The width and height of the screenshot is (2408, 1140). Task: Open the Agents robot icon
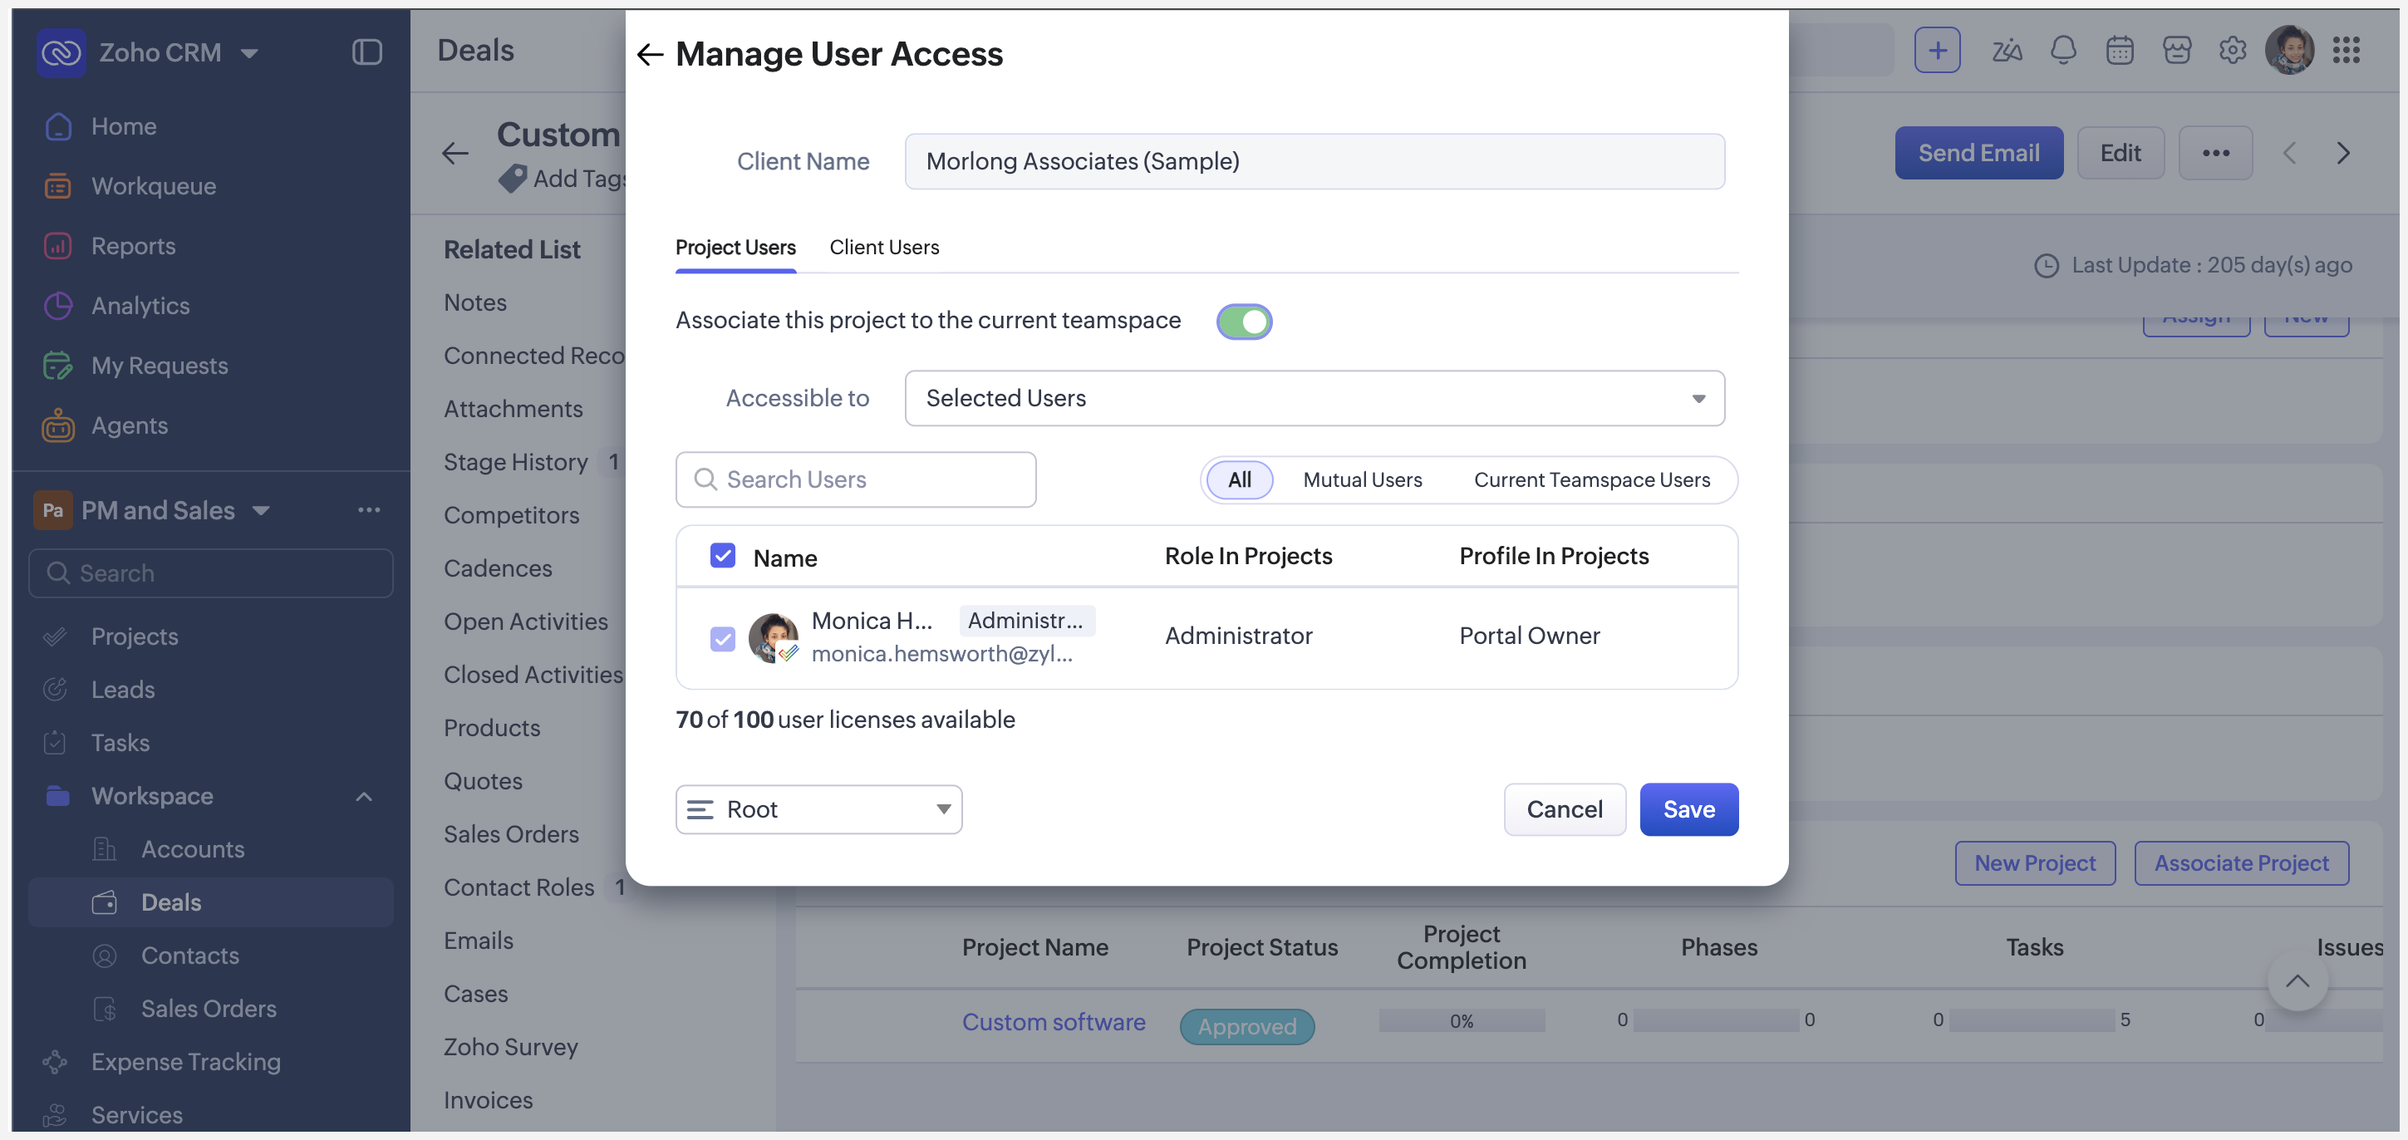pos(58,425)
